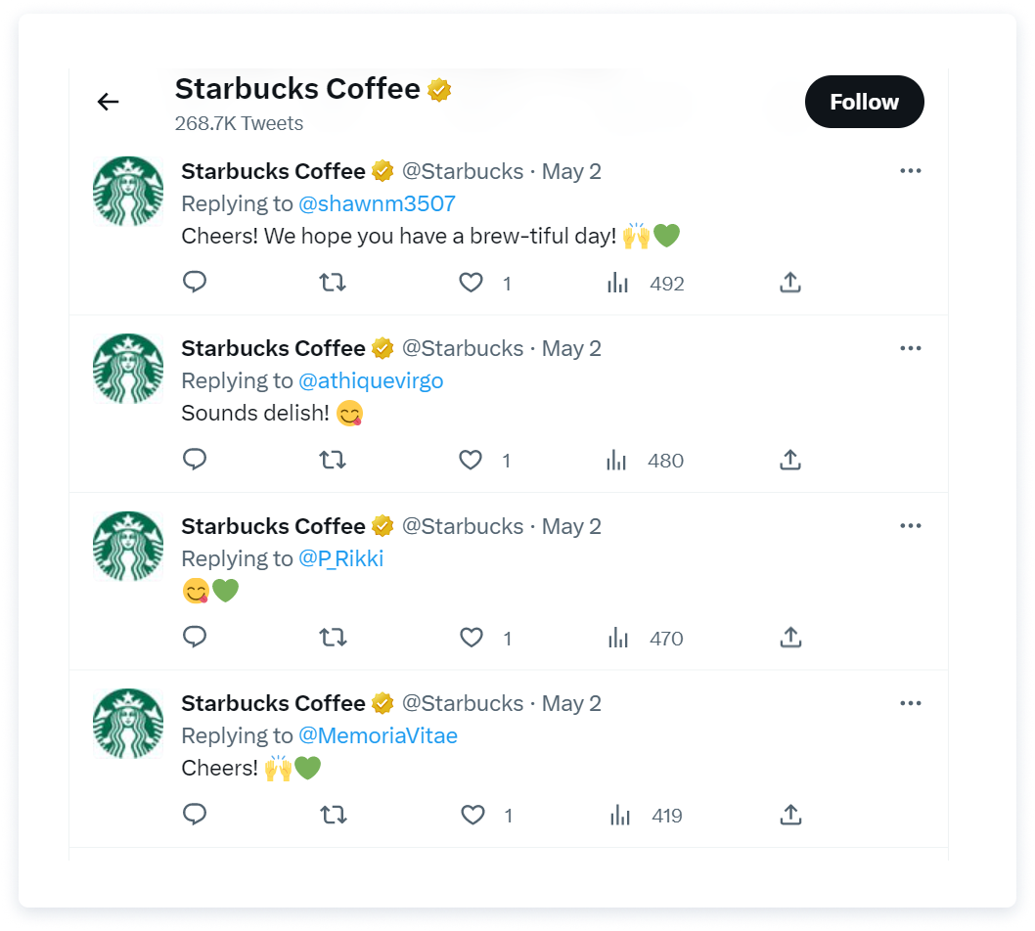Open more options on the @athiquevirgo reply
This screenshot has height=931, width=1035.
pos(910,348)
